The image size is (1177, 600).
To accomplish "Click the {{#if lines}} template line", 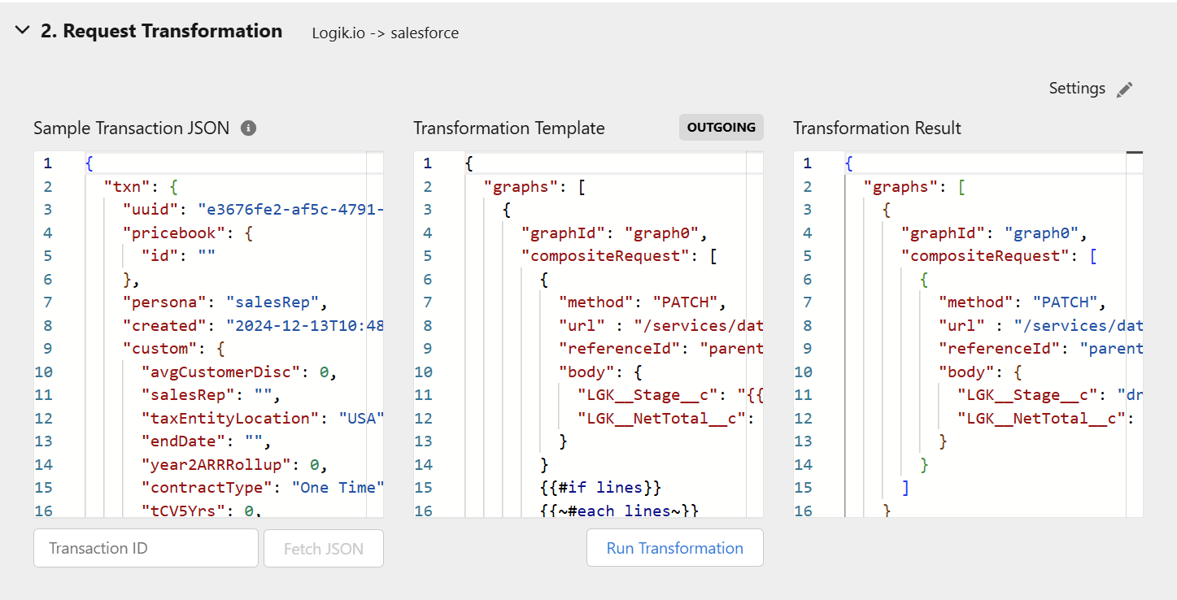I will tap(601, 488).
